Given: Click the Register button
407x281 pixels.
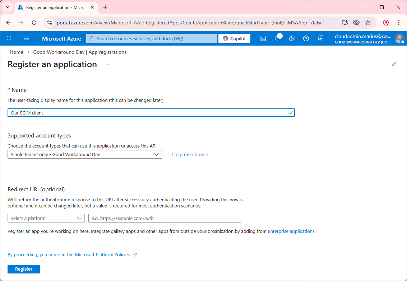Looking at the screenshot, I should (24, 269).
